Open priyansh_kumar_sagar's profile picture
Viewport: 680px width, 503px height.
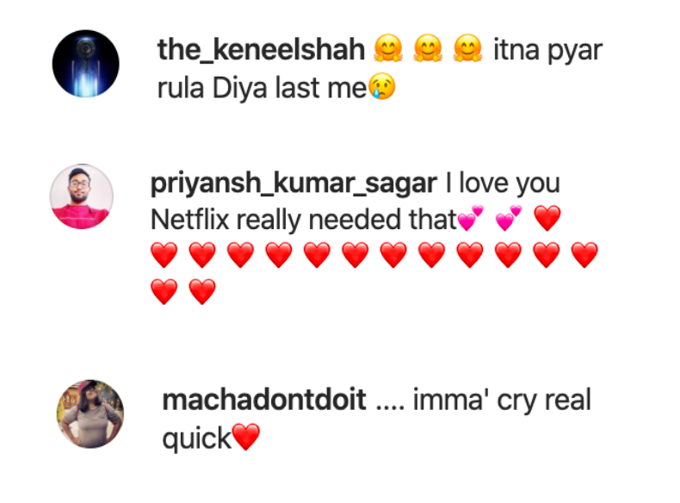tap(81, 197)
